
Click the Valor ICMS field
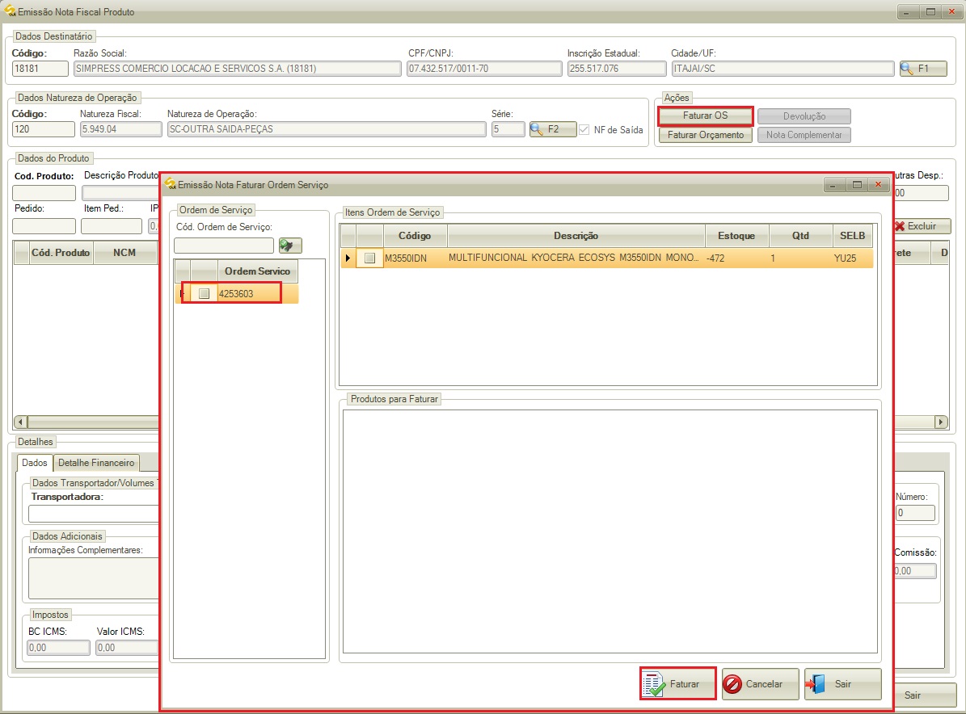pyautogui.click(x=127, y=648)
